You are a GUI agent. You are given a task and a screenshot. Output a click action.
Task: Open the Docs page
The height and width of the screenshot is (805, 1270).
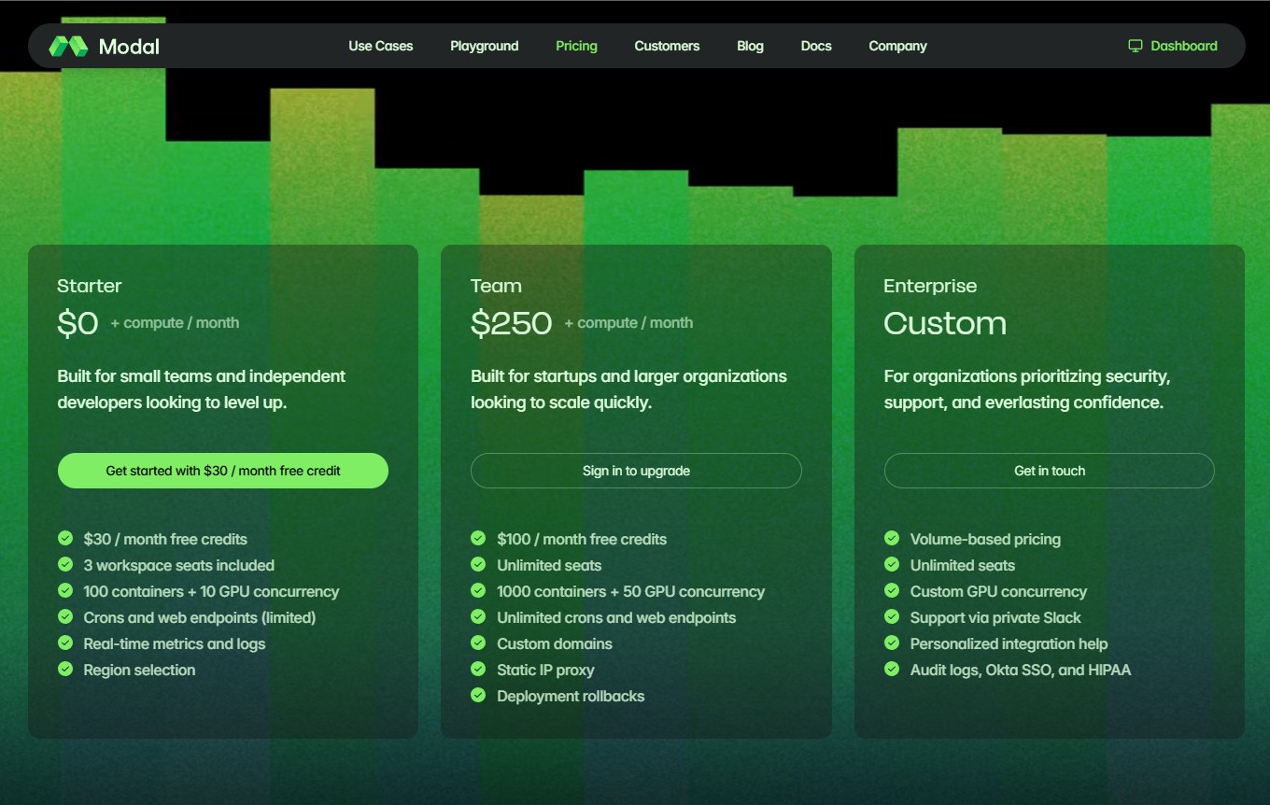pos(816,46)
